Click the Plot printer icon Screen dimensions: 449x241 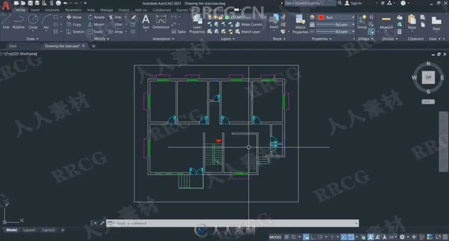click(x=58, y=3)
